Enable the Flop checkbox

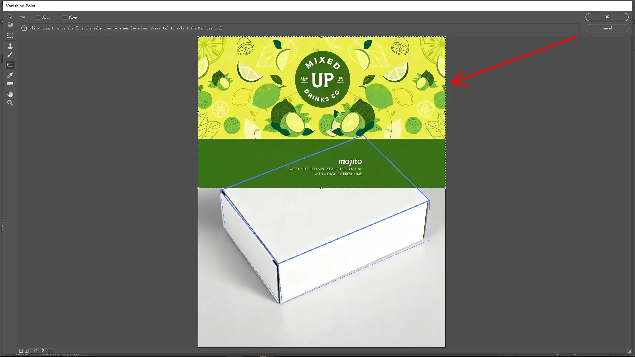click(x=65, y=17)
